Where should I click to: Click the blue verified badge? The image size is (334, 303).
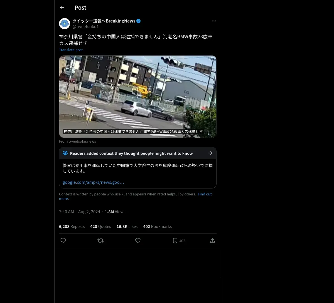tap(138, 21)
